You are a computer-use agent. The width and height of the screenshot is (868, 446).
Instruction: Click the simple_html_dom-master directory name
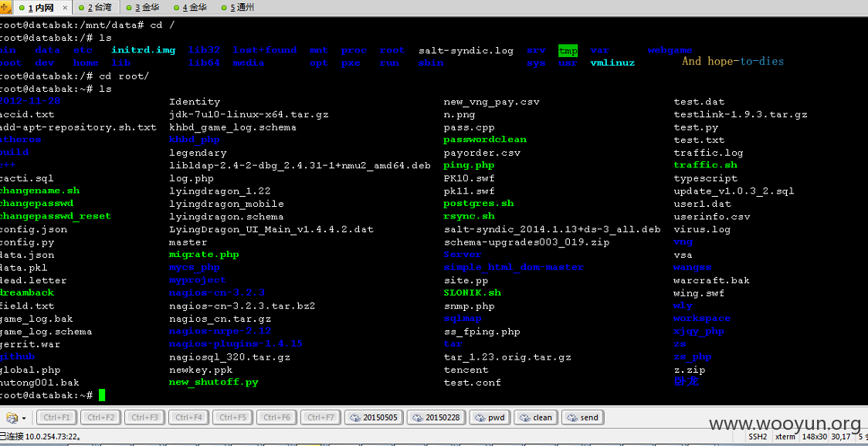(514, 267)
